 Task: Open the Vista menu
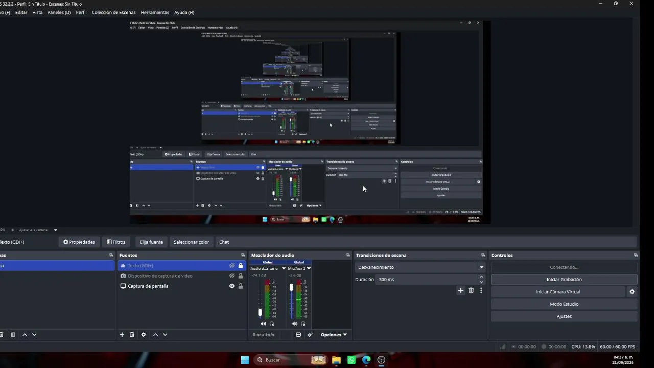(37, 12)
